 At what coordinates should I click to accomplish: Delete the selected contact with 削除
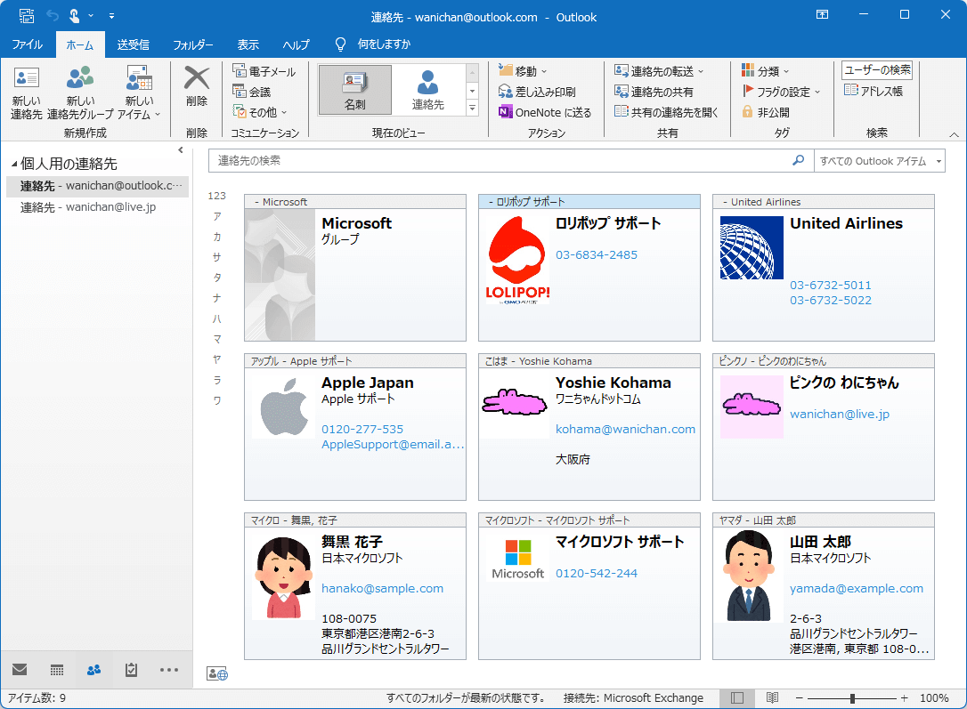point(197,86)
